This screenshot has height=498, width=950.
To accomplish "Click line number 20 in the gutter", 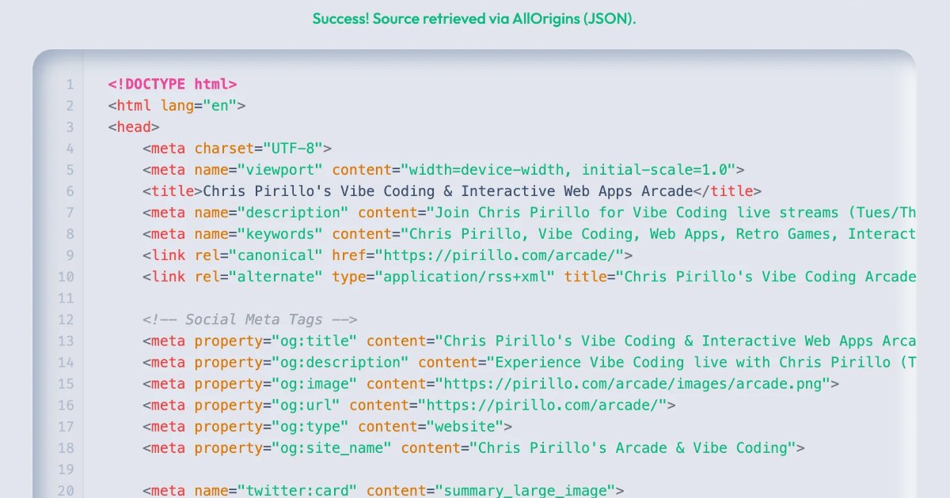I will (66, 490).
